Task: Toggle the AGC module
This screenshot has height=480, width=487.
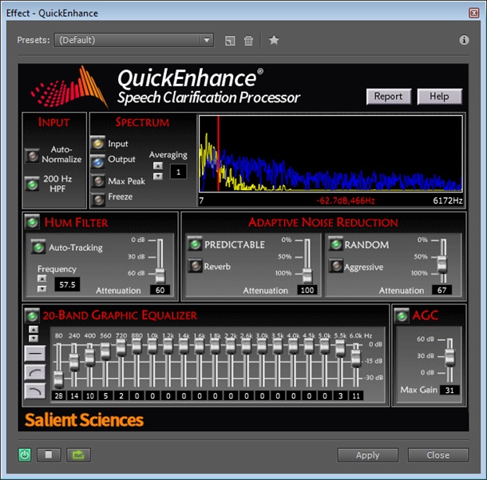Action: pos(402,316)
